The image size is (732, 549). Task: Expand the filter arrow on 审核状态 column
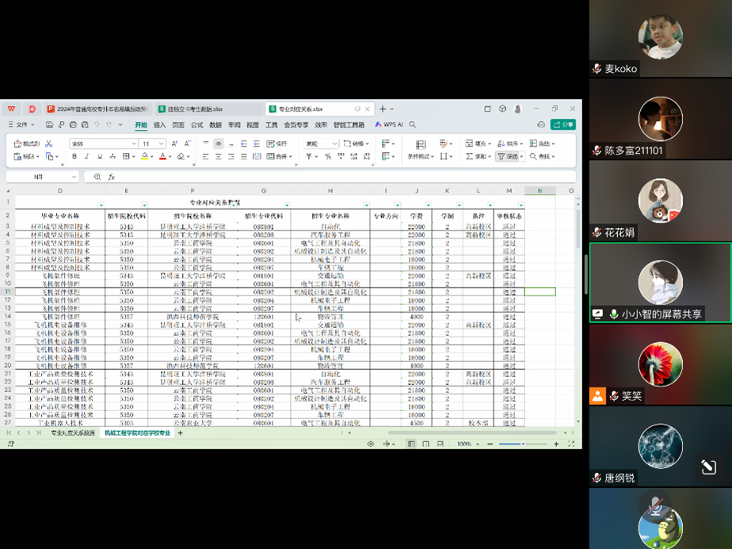[x=520, y=206]
